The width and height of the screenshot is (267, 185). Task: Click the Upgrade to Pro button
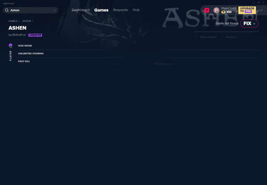247,10
